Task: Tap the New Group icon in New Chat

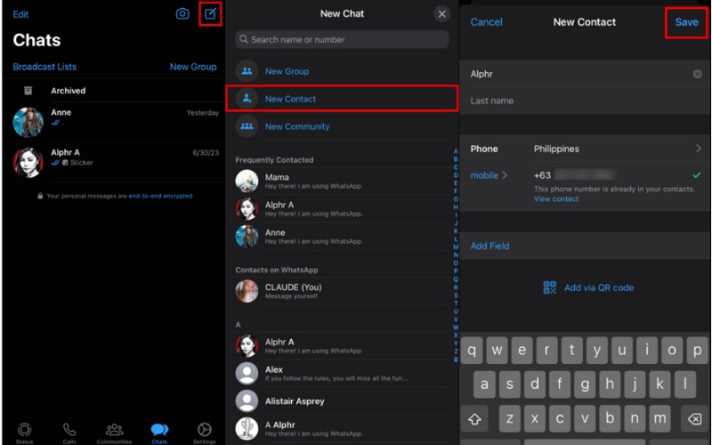Action: click(247, 71)
